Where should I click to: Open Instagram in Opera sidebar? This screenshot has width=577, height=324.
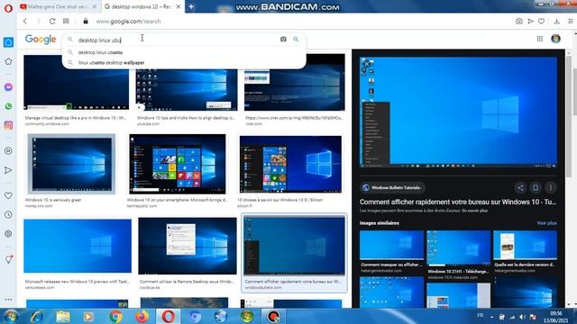point(8,125)
